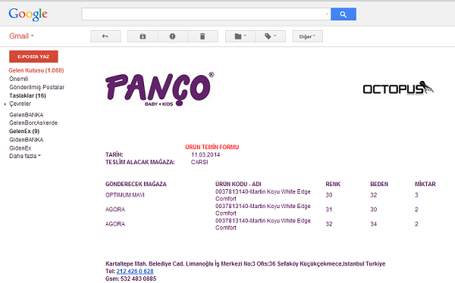Open the Gmail dropdown switcher

coord(21,36)
